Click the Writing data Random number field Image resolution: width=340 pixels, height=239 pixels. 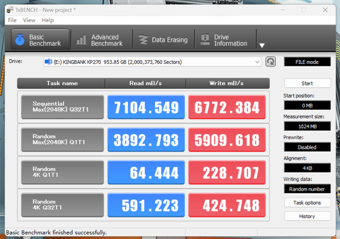pos(307,189)
